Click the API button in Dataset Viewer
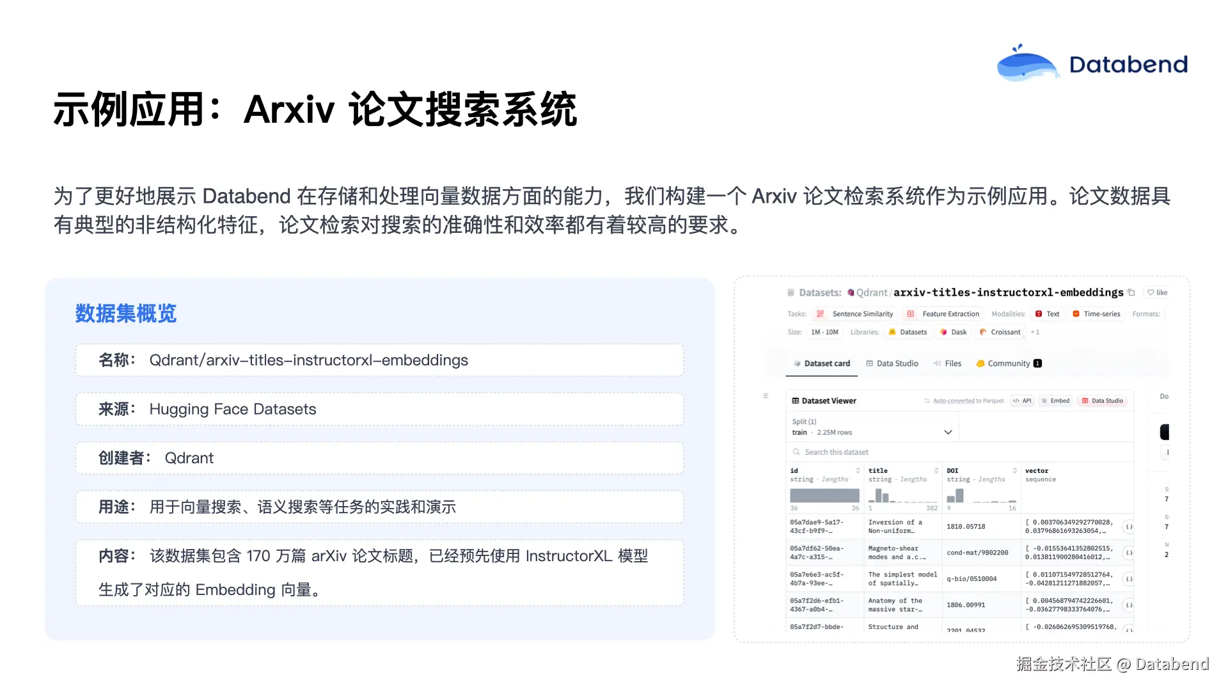 pos(1022,401)
